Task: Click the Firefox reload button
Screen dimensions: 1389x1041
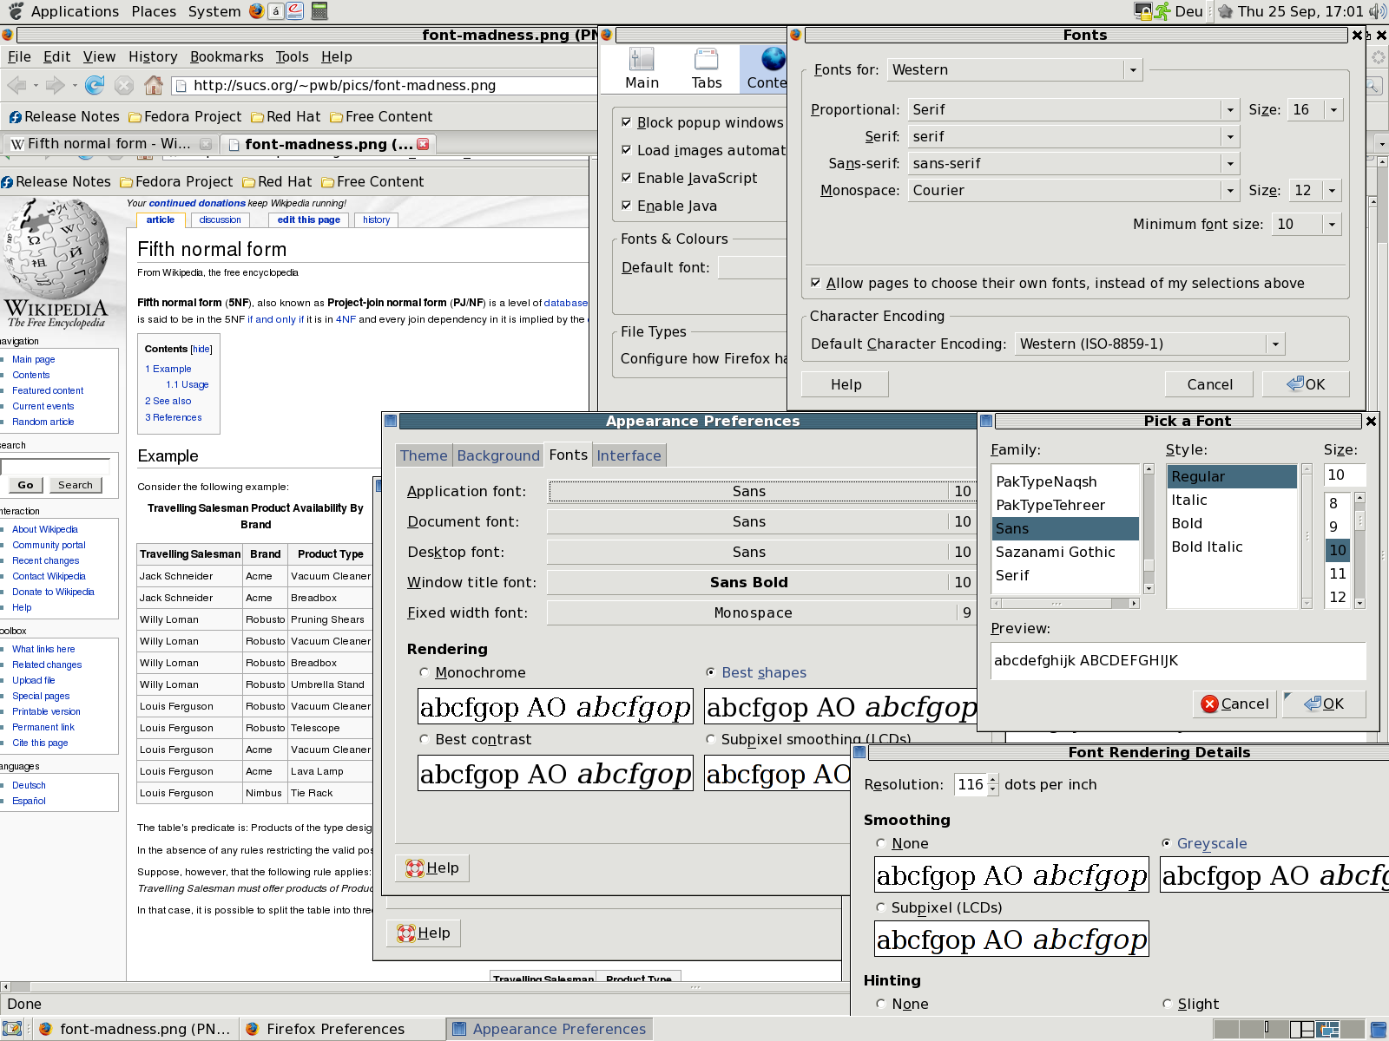Action: [95, 85]
